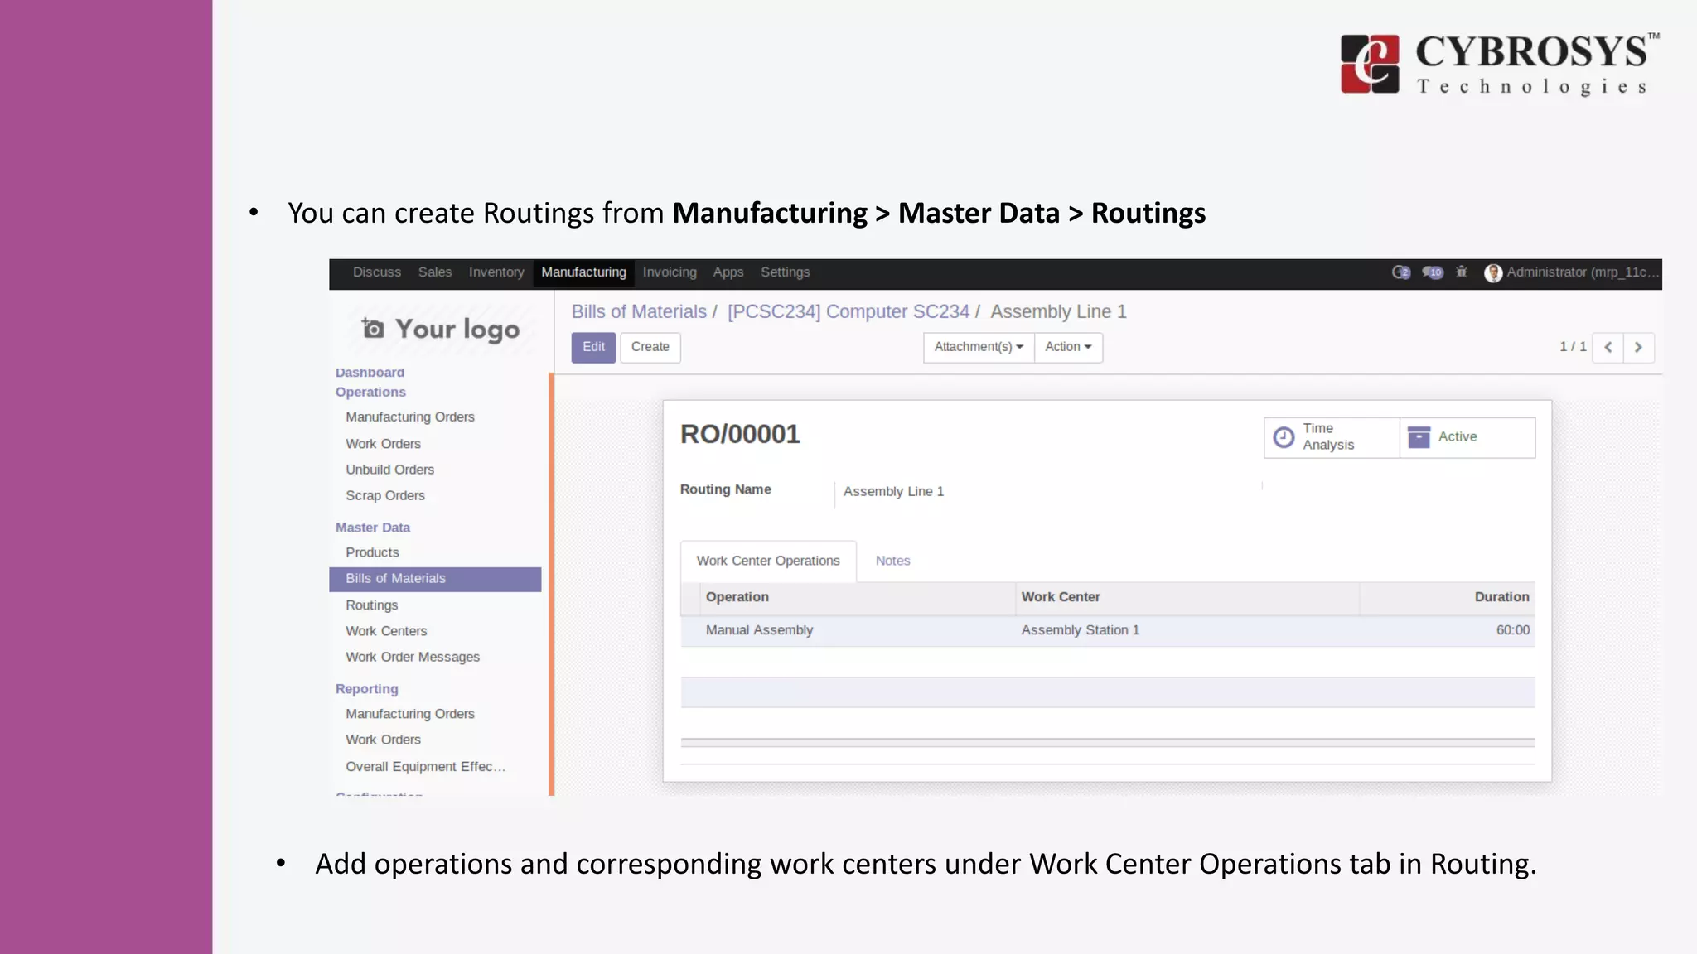1697x954 pixels.
Task: Open the Settings menu
Action: coord(786,272)
